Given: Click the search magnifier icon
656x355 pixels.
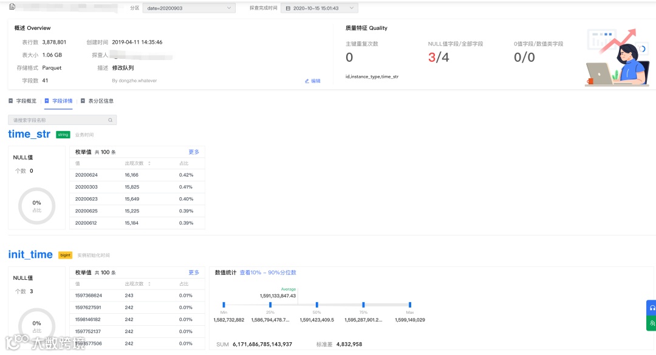Looking at the screenshot, I should click(111, 120).
